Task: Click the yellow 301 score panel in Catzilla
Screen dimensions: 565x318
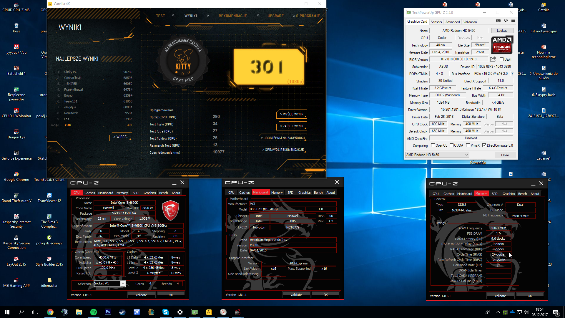Action: point(269,67)
